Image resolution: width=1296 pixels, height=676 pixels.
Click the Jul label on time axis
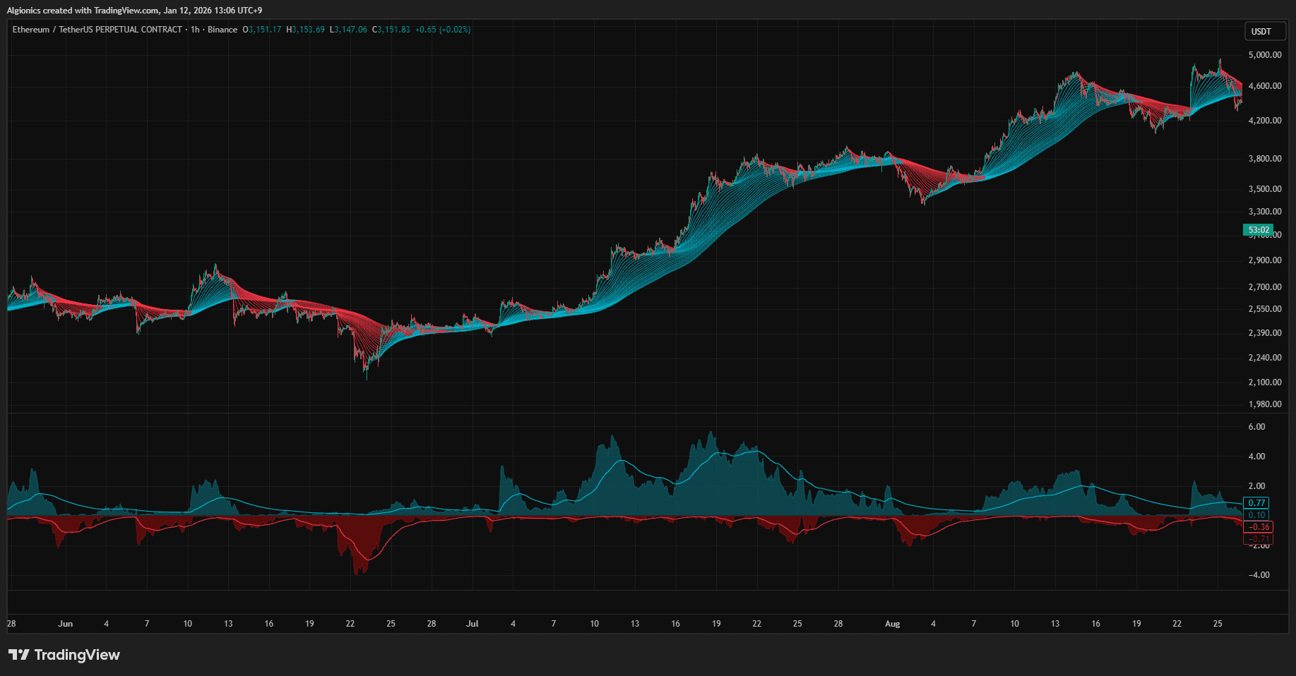click(472, 624)
